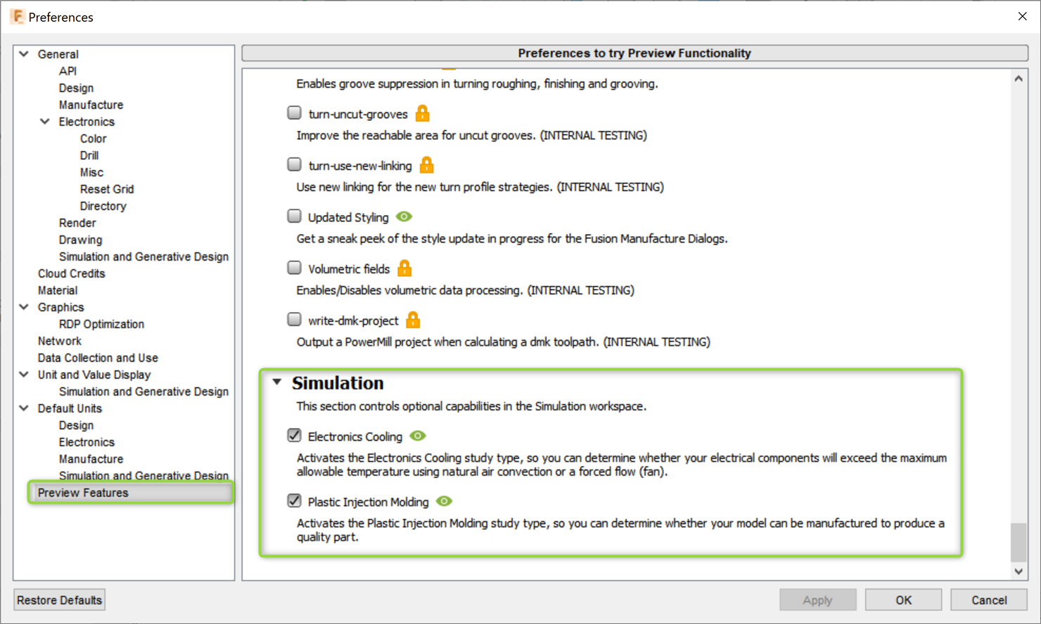Collapse the General tree branch
1041x624 pixels.
(23, 53)
